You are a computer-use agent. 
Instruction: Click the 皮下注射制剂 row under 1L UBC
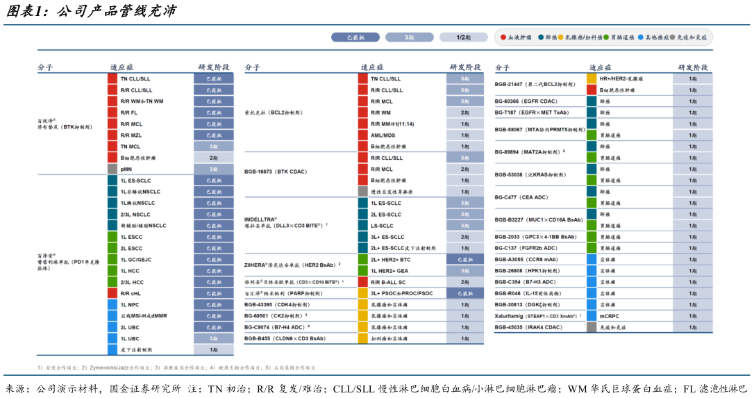click(x=136, y=350)
